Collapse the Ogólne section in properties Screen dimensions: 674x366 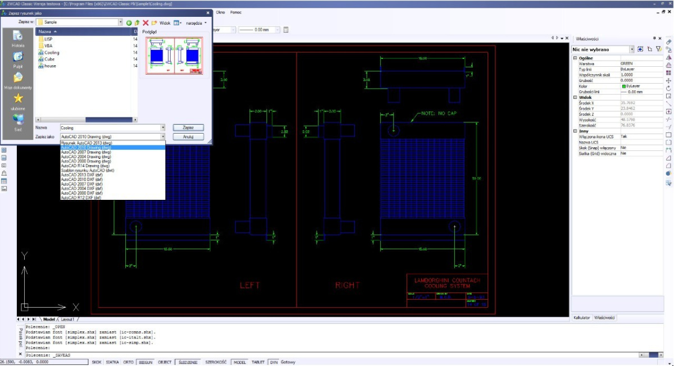point(575,58)
